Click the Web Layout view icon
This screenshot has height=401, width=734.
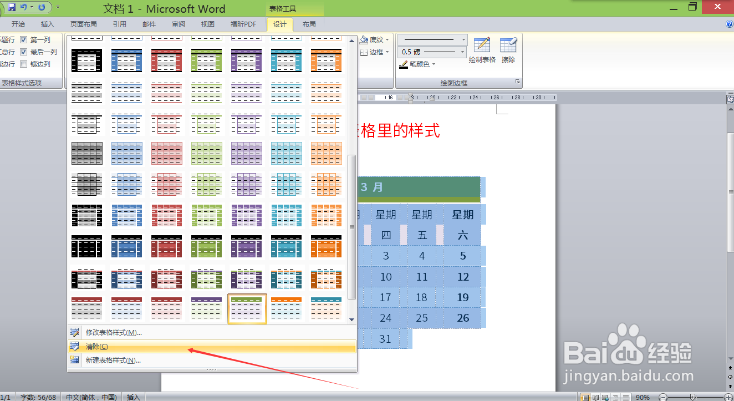coord(605,397)
